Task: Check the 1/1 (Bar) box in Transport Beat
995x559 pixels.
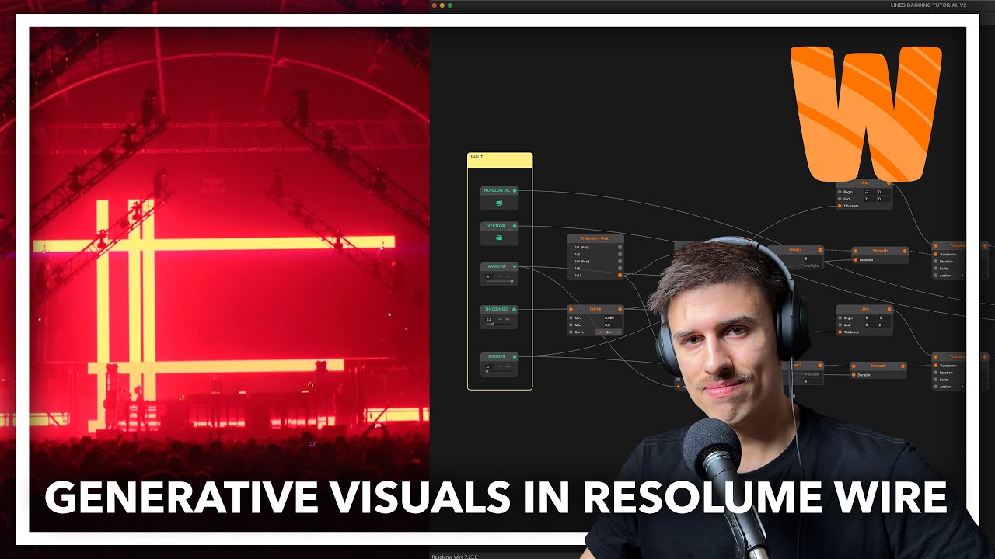Action: click(x=620, y=247)
